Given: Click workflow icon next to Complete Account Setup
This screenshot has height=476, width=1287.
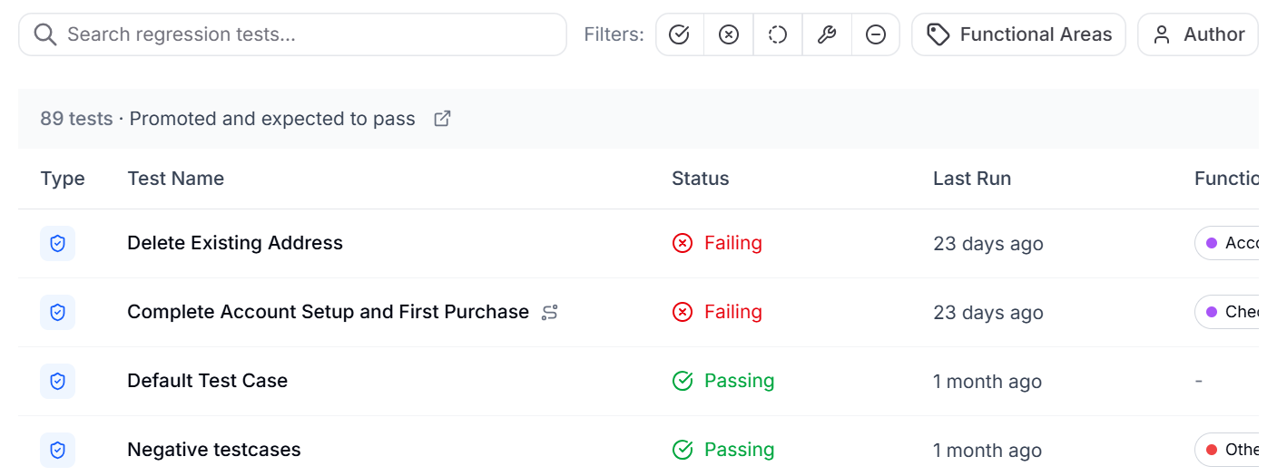Looking at the screenshot, I should 550,313.
